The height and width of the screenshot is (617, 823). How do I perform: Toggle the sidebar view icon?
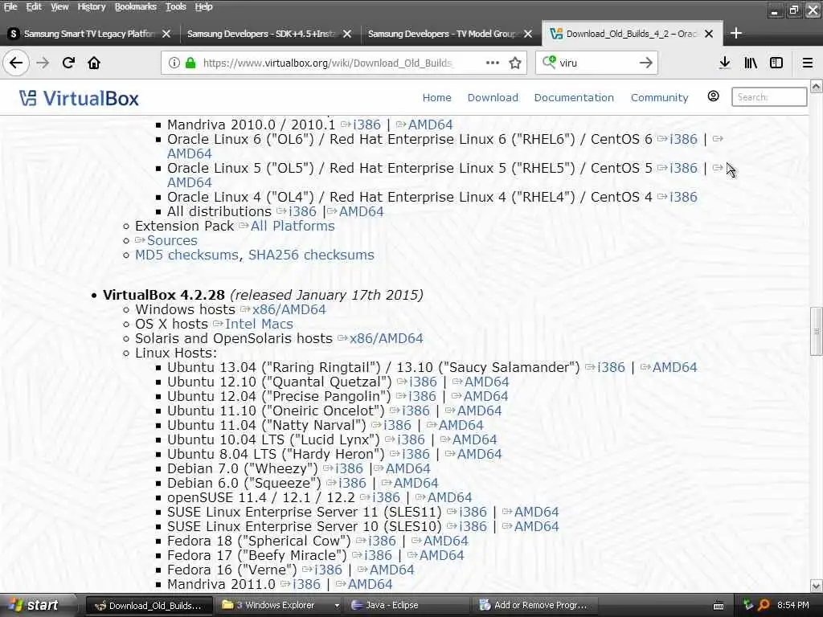pos(776,63)
